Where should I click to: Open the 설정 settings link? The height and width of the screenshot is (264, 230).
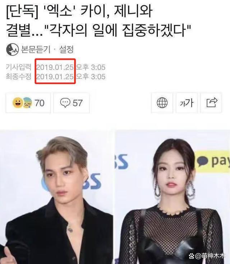coord(66,49)
